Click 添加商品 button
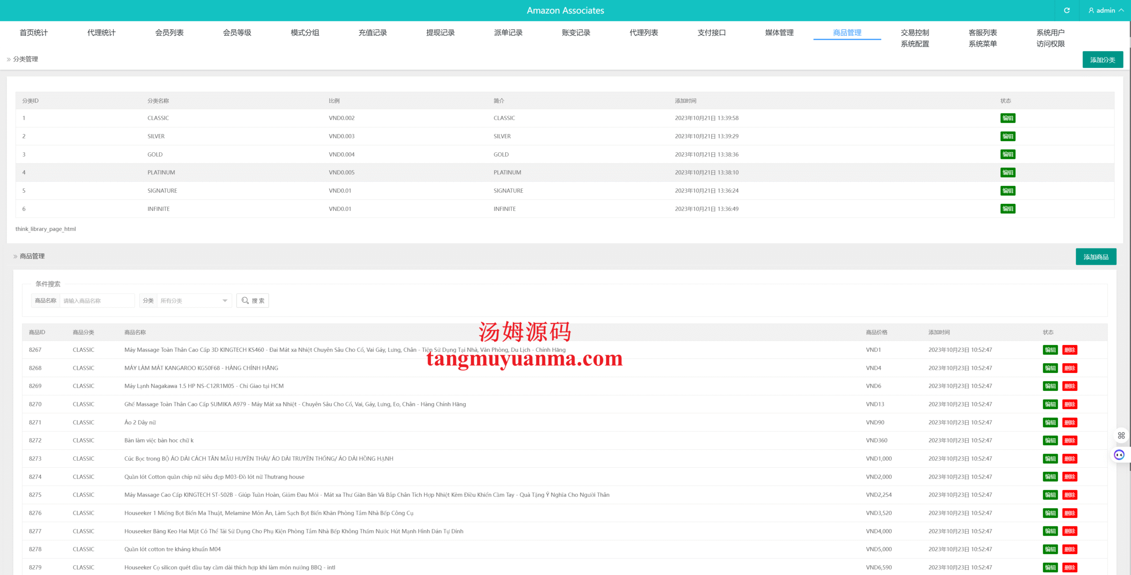 1096,257
